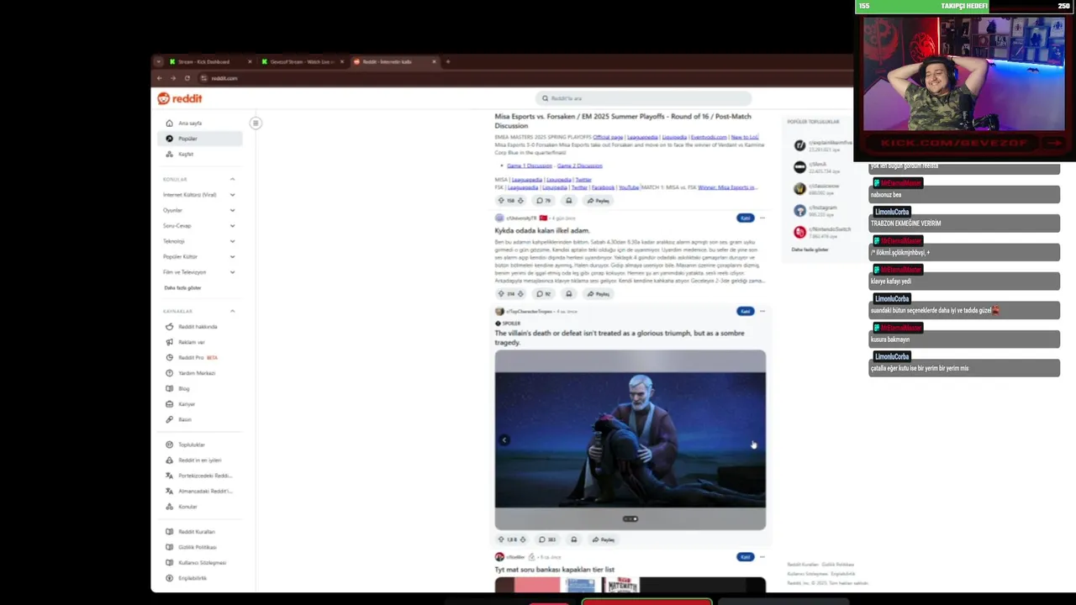Click Paylaş on the Misa Esports post
The height and width of the screenshot is (605, 1076).
click(x=599, y=201)
